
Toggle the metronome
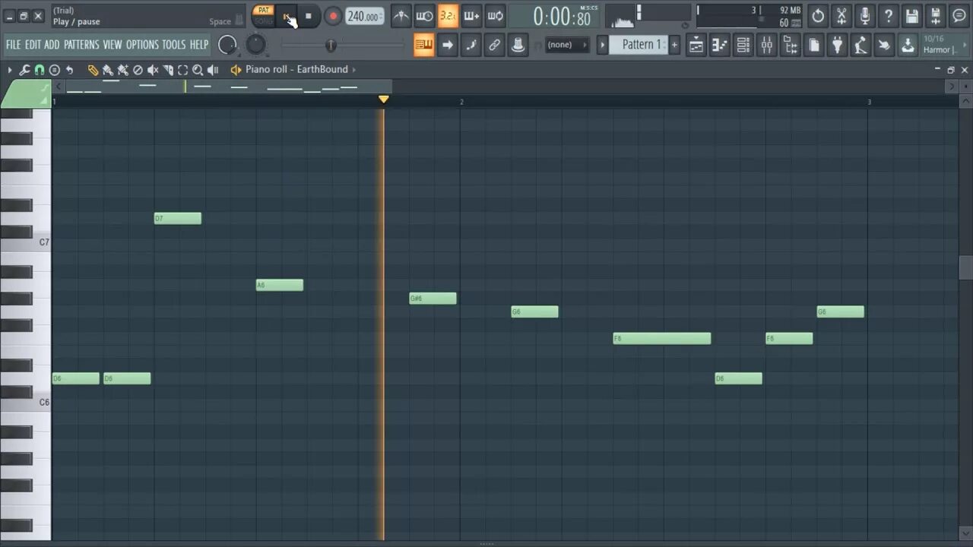401,15
